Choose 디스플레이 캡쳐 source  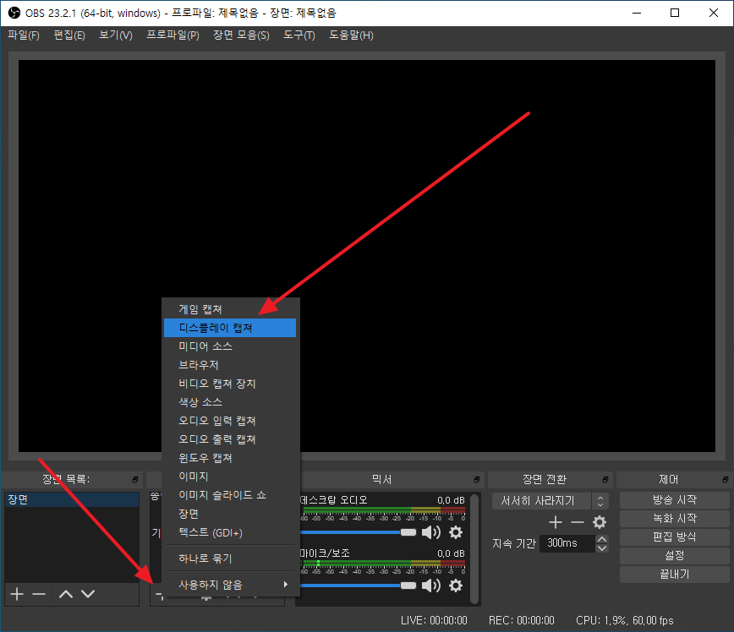[230, 328]
